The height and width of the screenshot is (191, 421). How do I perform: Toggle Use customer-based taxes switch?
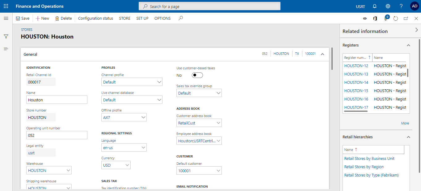pos(197,75)
